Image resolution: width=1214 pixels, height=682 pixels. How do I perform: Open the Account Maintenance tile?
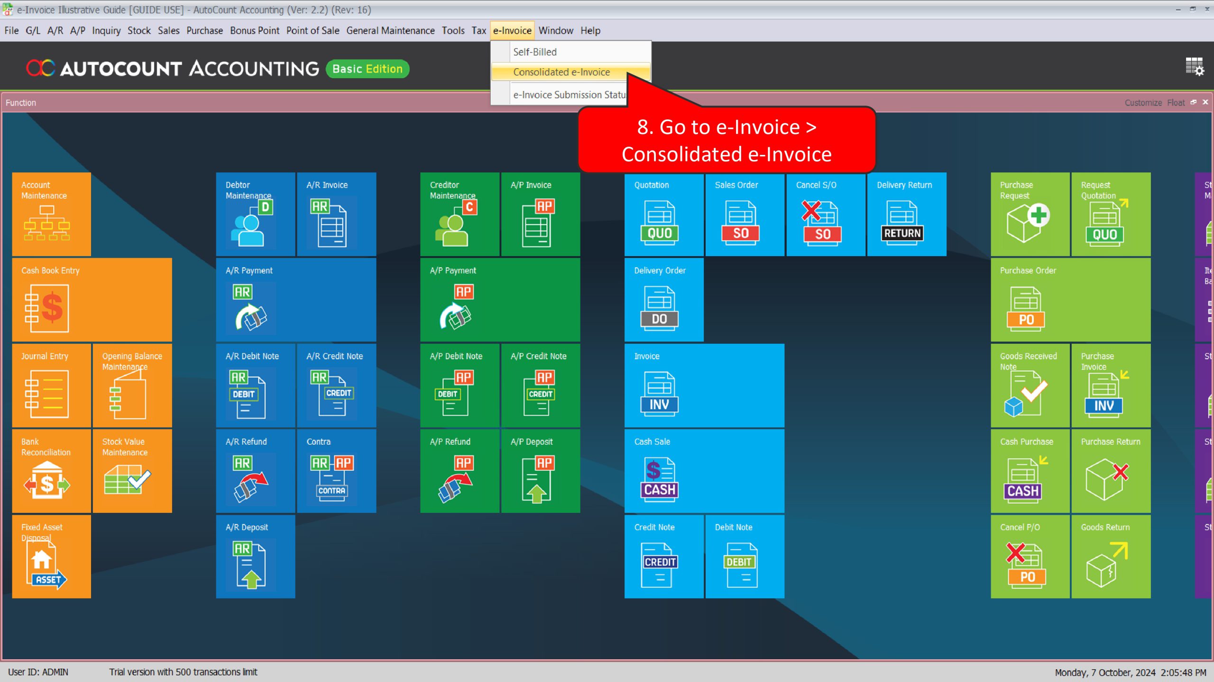(x=51, y=214)
